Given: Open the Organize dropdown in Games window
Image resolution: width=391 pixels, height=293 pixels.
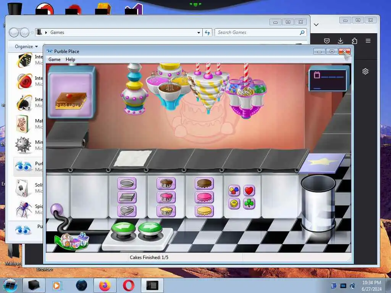Looking at the screenshot, I should (x=26, y=47).
